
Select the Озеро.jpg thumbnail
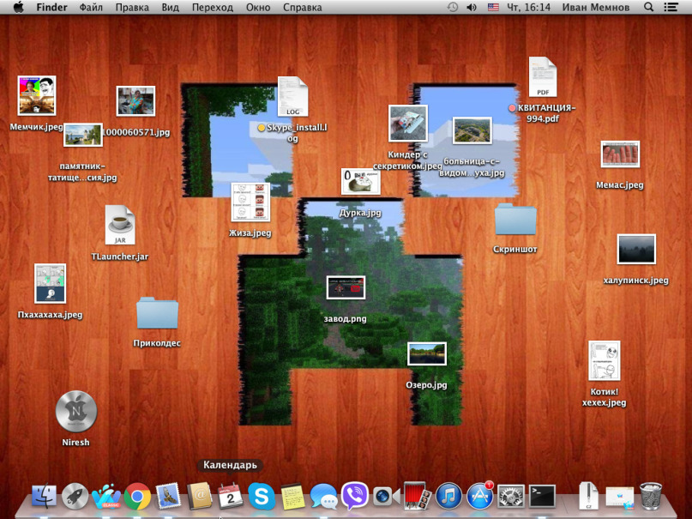click(x=427, y=353)
